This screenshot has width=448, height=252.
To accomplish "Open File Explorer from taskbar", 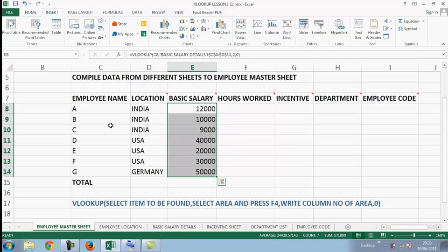I will 29,245.
